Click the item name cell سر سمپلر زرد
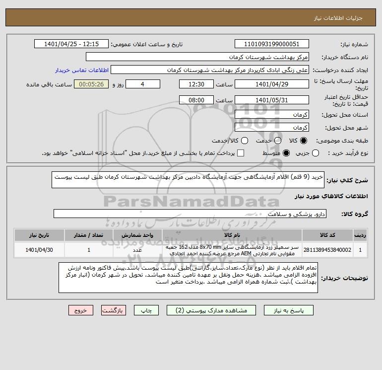The image size is (382, 370). click(232, 250)
